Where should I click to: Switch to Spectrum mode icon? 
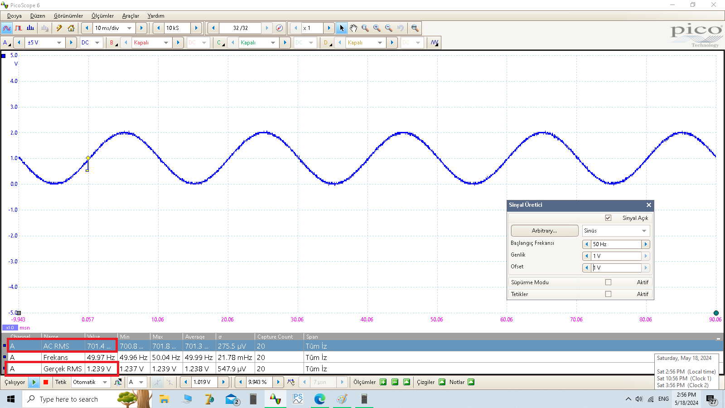click(30, 28)
